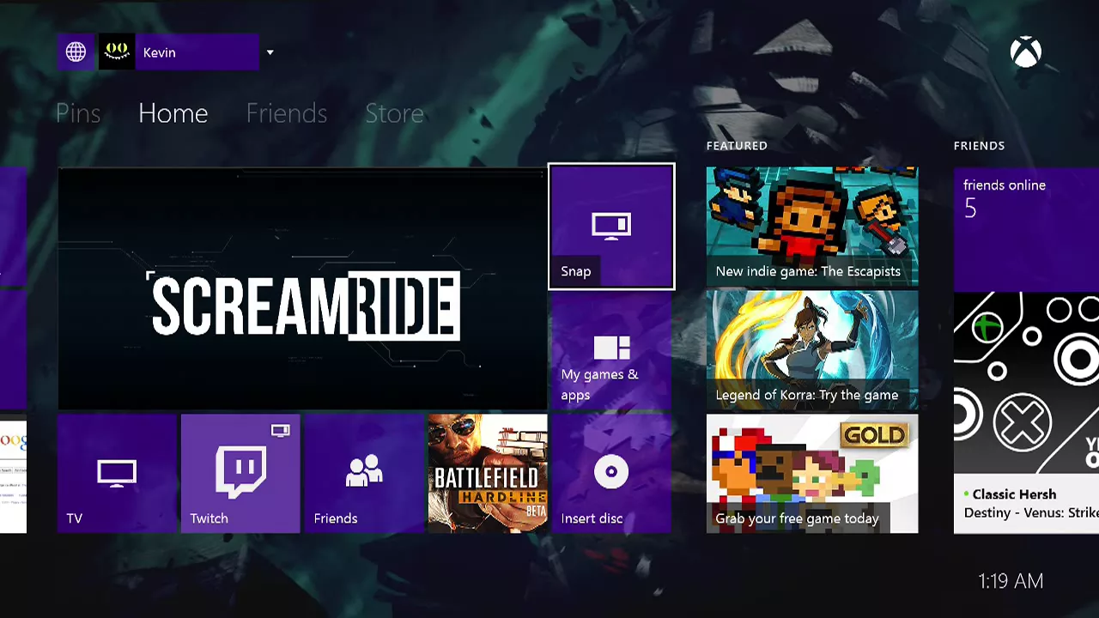This screenshot has height=618, width=1099.
Task: Launch the Twitch app tile
Action: coord(240,474)
